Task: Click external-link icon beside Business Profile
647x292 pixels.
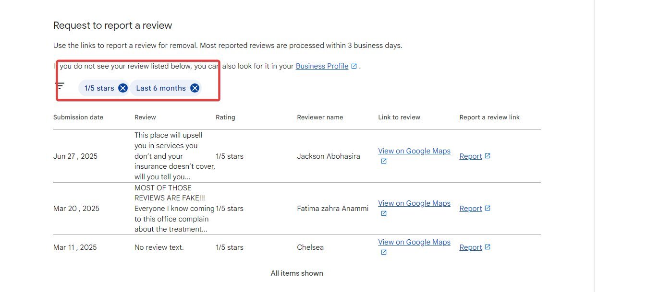Action: pos(354,66)
